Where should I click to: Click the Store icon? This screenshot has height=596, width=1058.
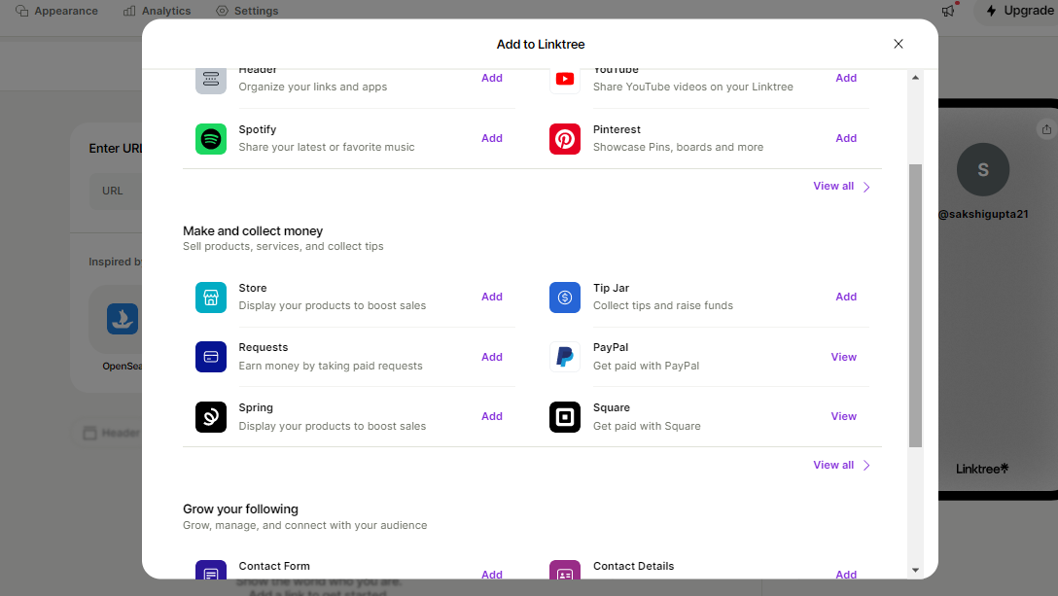tap(211, 298)
